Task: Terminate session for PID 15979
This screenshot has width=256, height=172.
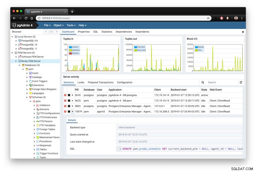Action: point(65,111)
